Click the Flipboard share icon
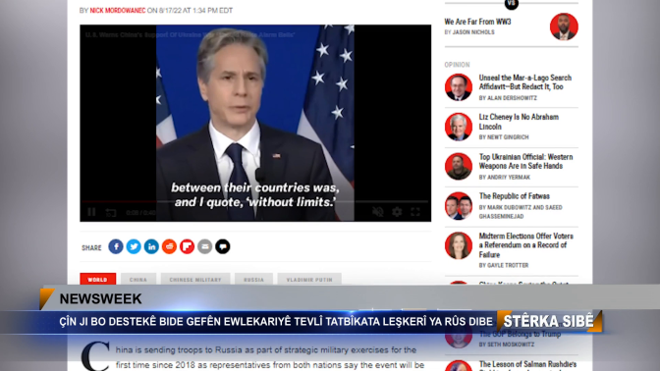The width and height of the screenshot is (660, 371). click(x=187, y=246)
